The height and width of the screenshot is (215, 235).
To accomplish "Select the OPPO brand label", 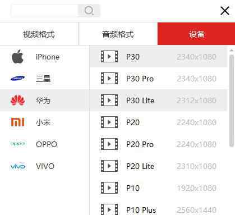I will (47, 144).
